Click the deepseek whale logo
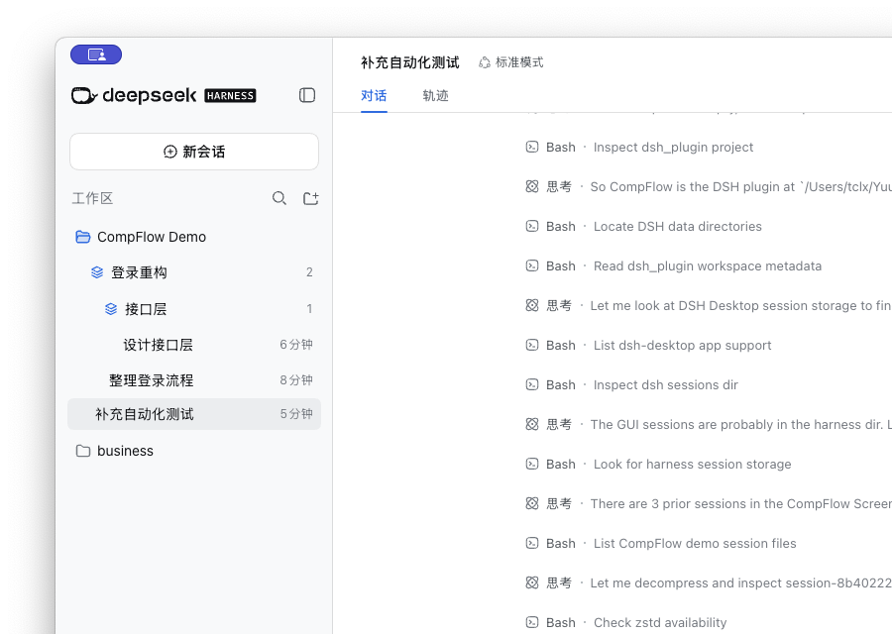The image size is (892, 634). (x=84, y=95)
